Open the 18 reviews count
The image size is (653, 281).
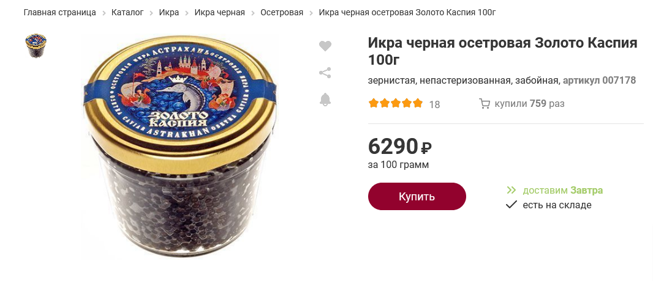434,104
